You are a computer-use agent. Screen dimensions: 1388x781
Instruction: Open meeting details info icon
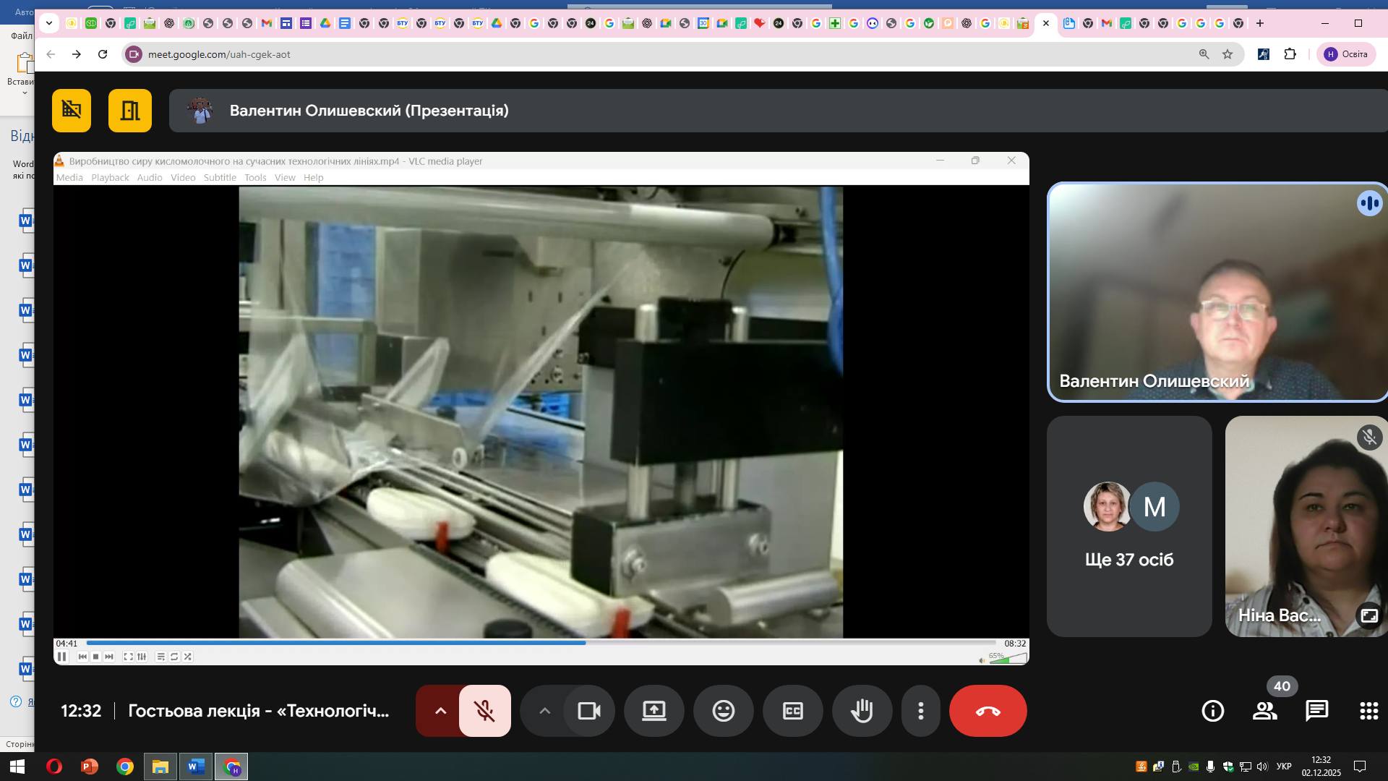tap(1212, 711)
